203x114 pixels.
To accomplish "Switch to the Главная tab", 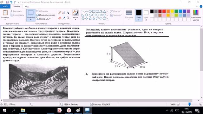I will point(16,6).
